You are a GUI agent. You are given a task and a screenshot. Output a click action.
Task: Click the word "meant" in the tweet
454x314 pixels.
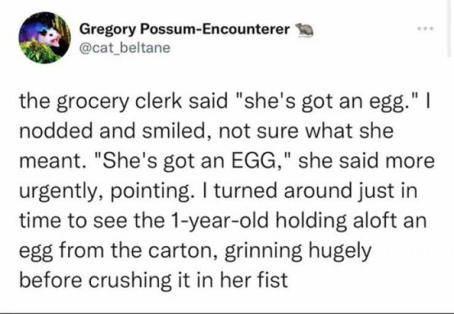(x=51, y=162)
